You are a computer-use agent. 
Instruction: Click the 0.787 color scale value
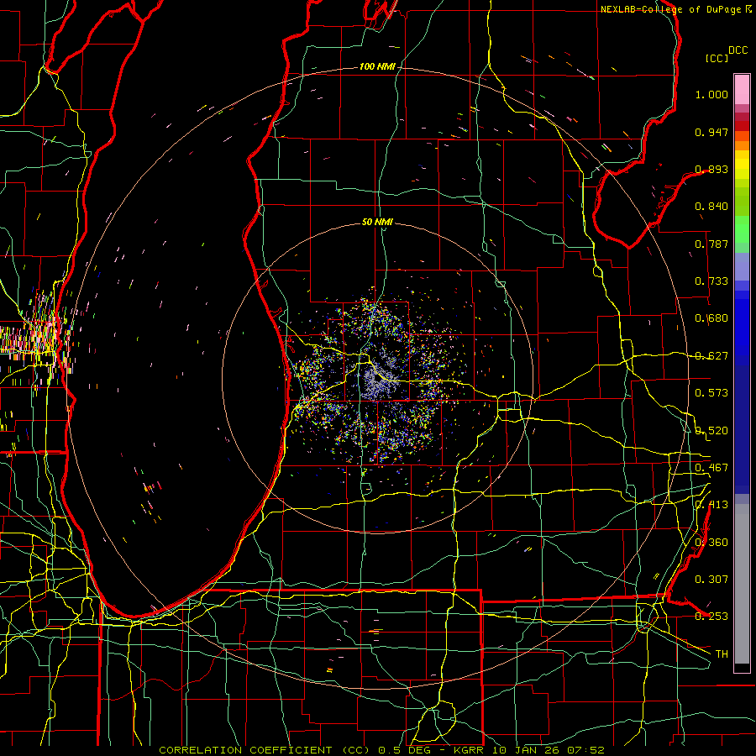click(711, 244)
